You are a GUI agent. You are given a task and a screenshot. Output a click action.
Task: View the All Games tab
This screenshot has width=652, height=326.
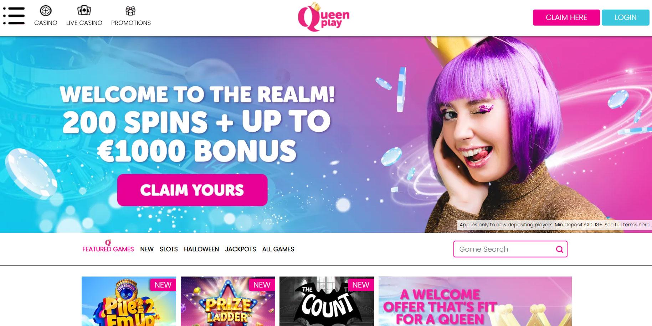(x=278, y=249)
